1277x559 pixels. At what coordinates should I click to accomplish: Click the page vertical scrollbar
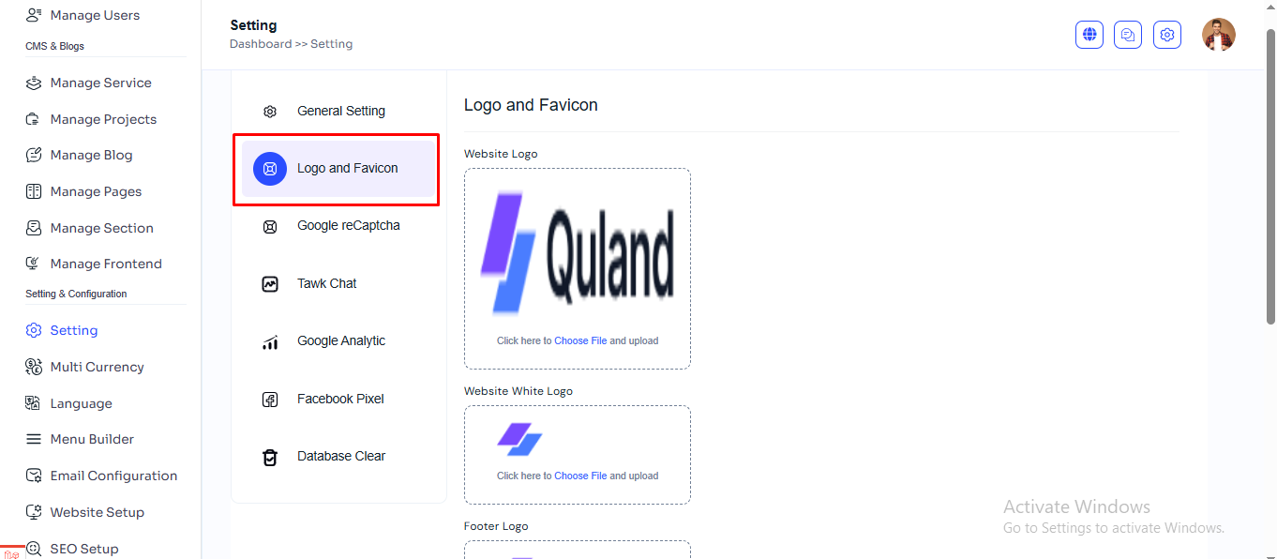point(1270,178)
